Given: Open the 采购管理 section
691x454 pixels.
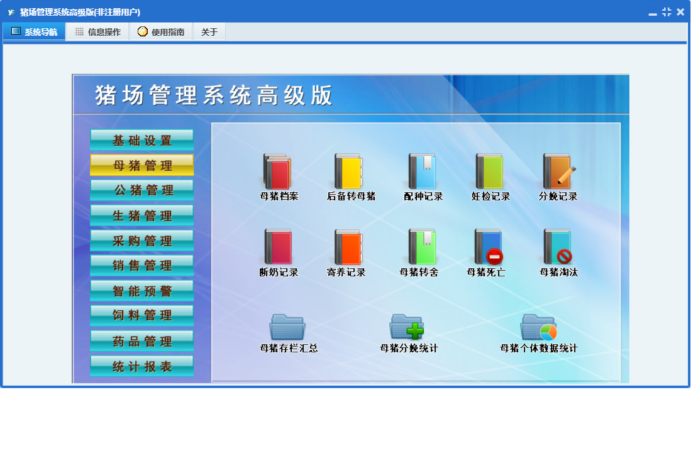Looking at the screenshot, I should coord(142,241).
